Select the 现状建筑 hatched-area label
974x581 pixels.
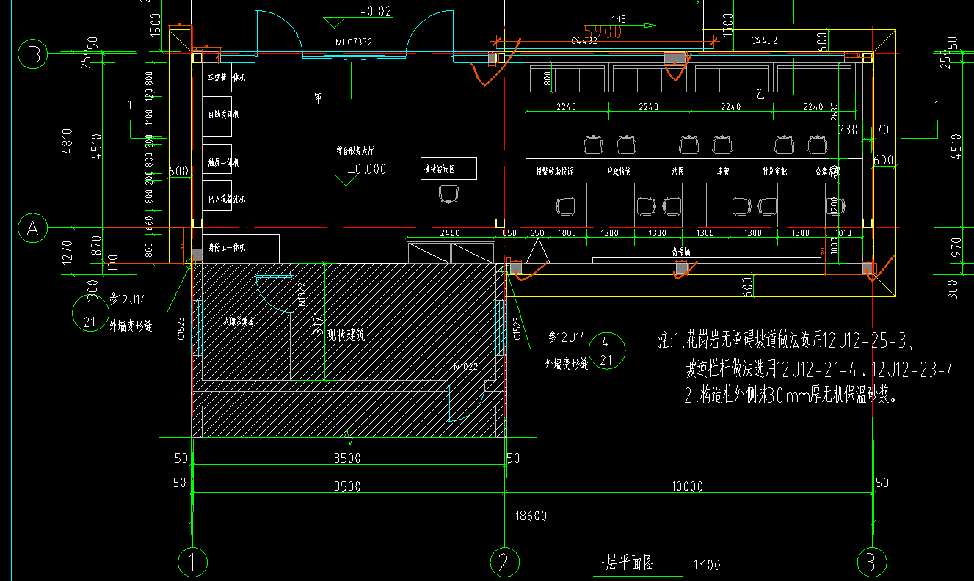[x=346, y=335]
